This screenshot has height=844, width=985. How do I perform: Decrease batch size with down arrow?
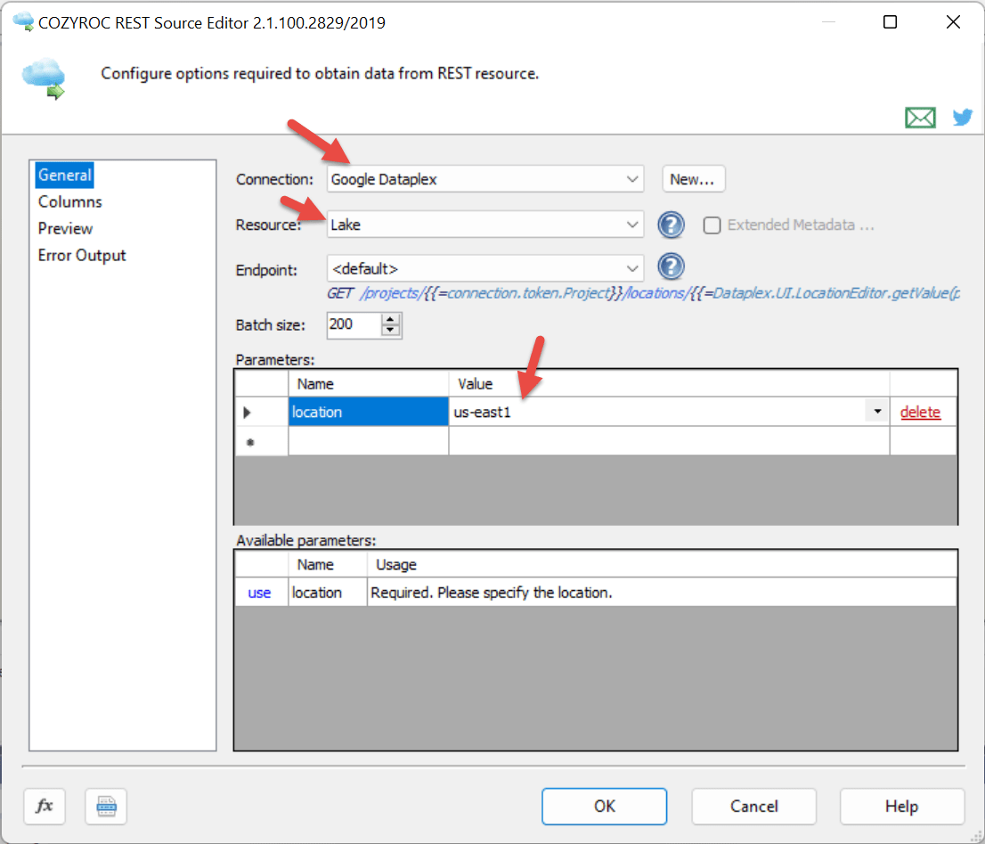(x=390, y=331)
